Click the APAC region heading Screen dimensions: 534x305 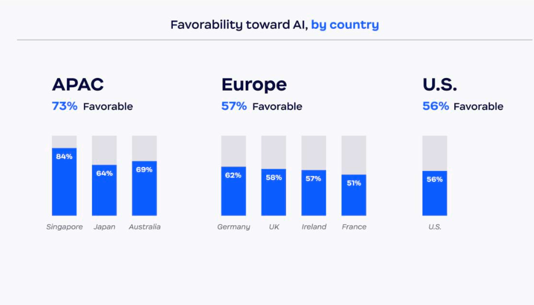[78, 85]
